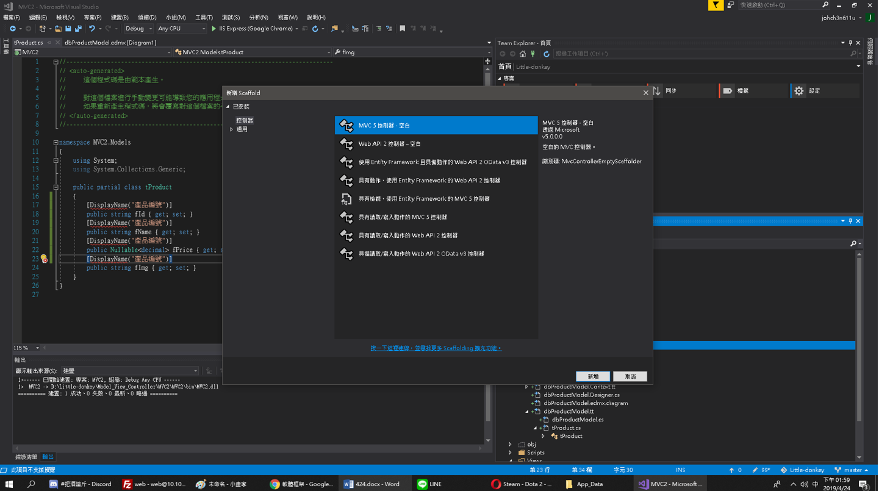Open the Debug configuration dropdown

coord(138,29)
